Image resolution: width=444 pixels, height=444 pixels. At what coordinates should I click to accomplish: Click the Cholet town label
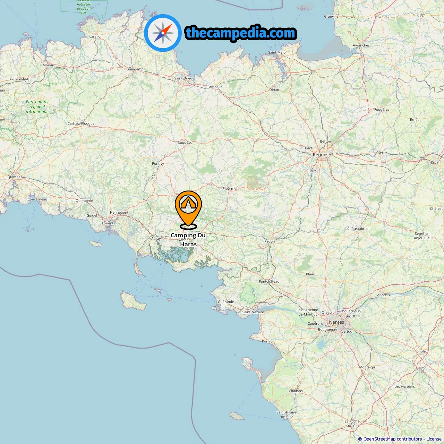(x=421, y=351)
